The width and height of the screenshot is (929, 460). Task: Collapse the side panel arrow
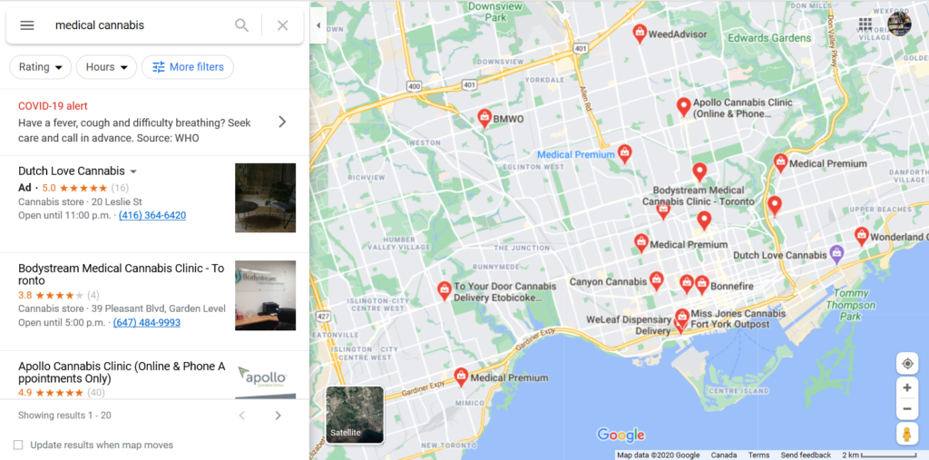pyautogui.click(x=318, y=25)
